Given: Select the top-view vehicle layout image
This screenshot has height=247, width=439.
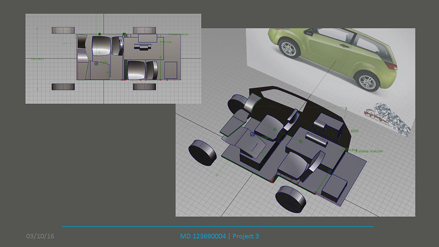Looking at the screenshot, I should coord(113,58).
